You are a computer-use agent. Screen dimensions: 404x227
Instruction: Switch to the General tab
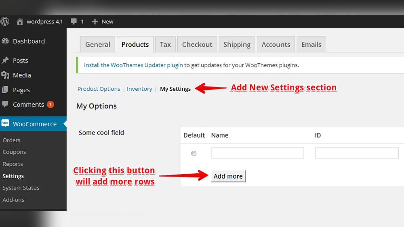[98, 44]
